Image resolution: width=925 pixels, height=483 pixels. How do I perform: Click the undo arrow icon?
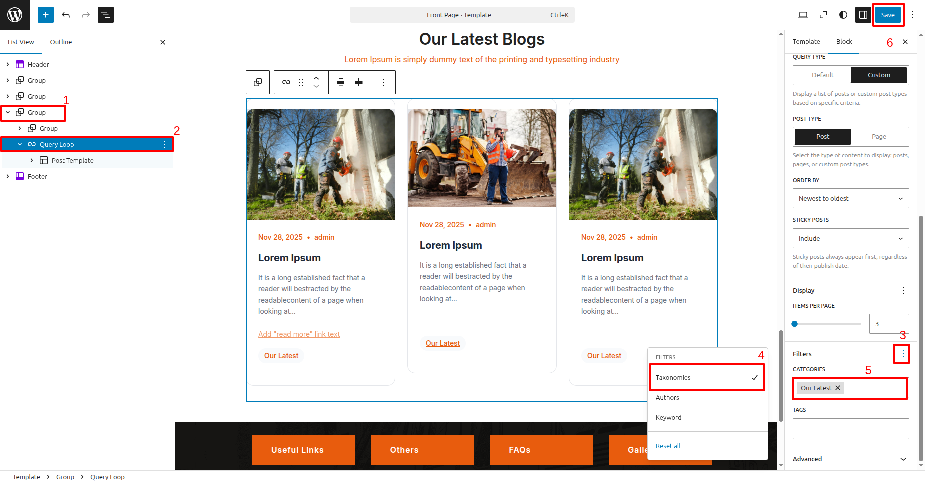coord(66,15)
